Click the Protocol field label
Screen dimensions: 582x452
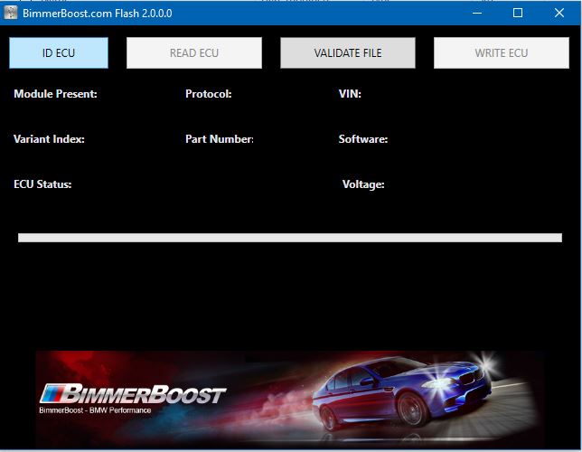209,94
